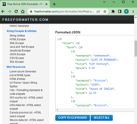Open Mexico state list HTML select link
Screen dimensions: 137x124
[x=26, y=121]
